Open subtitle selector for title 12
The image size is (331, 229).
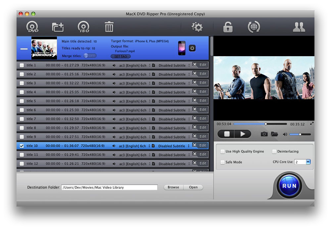coord(189,164)
